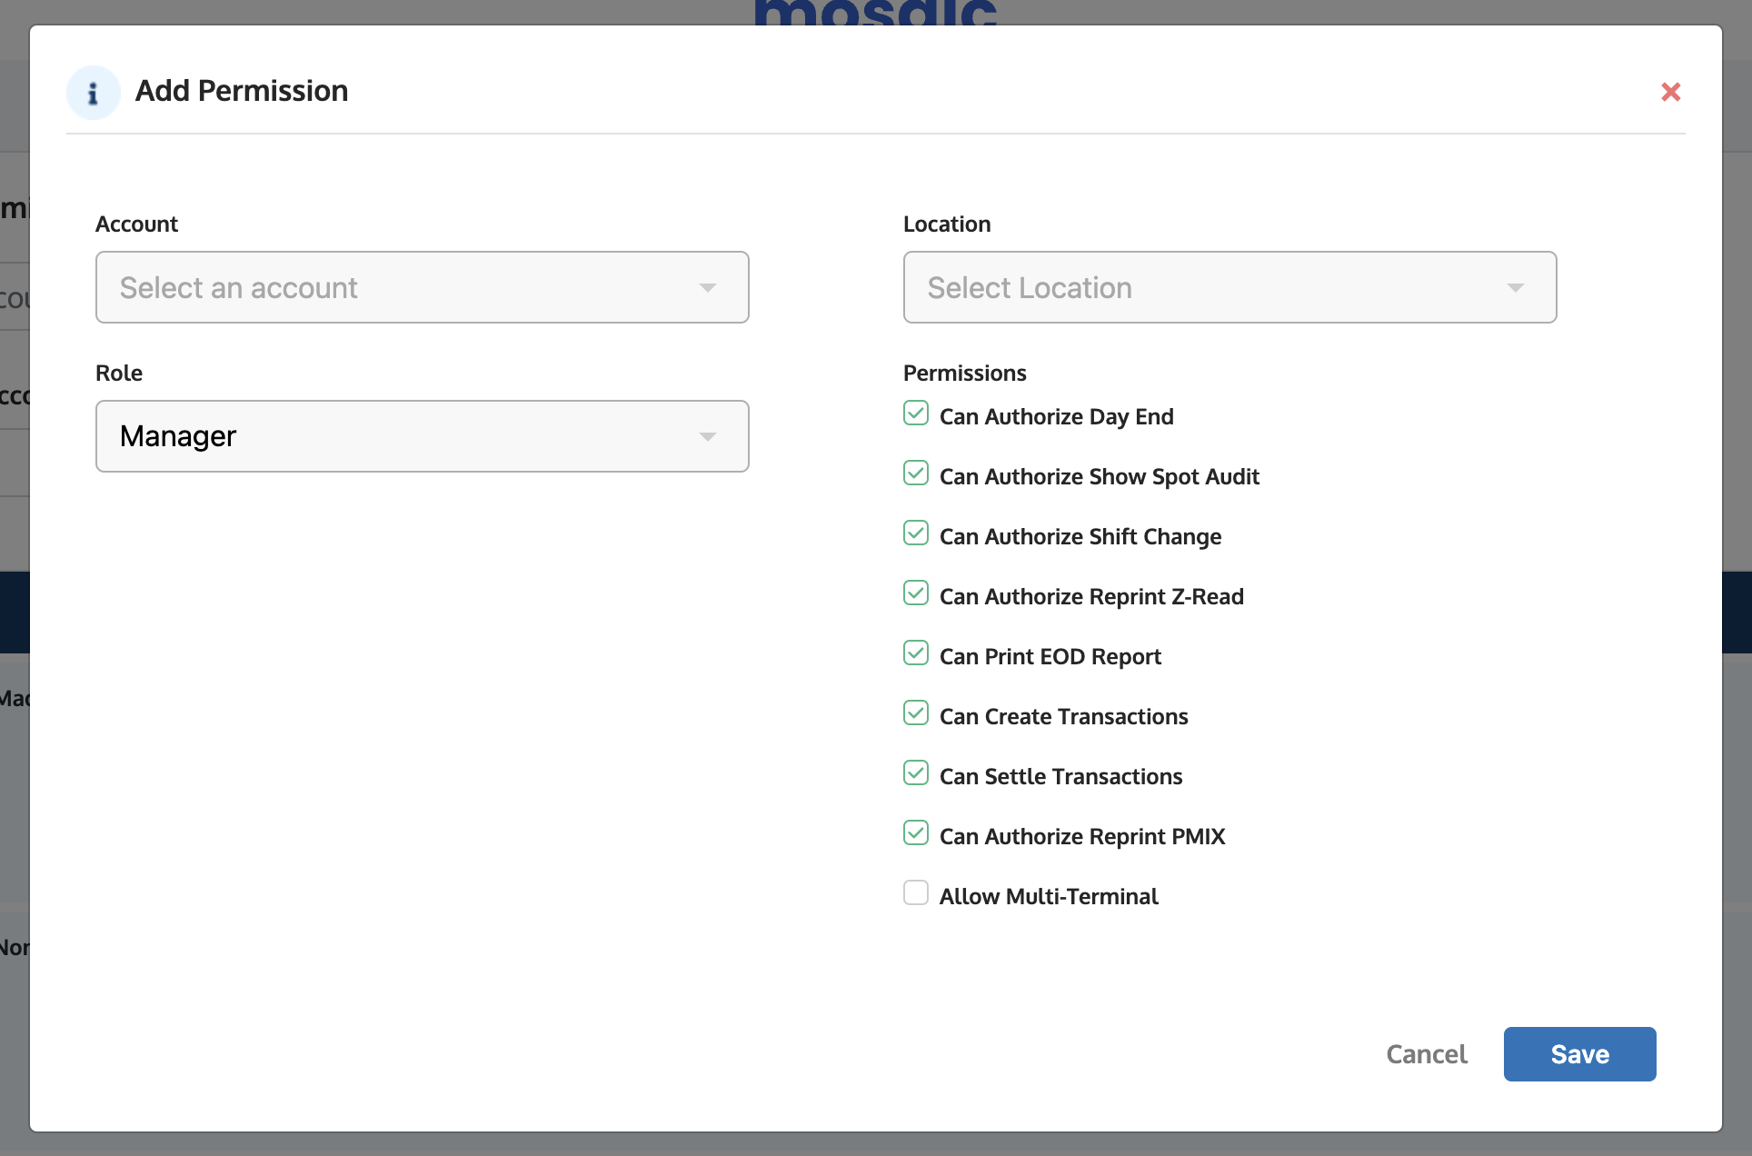Screen dimensions: 1752x1156
Task: Expand the Role dropdown showing Manager
Action: (x=422, y=436)
